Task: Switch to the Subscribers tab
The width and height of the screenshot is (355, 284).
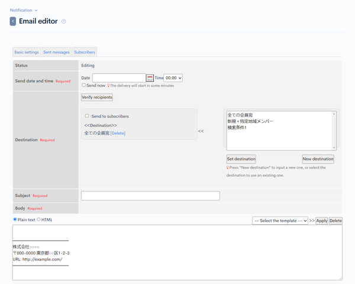Action: 85,52
